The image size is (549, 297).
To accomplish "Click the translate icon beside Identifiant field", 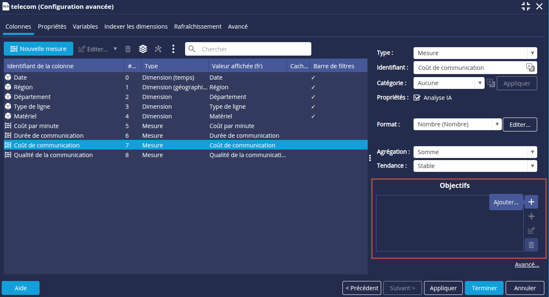I will (530, 68).
